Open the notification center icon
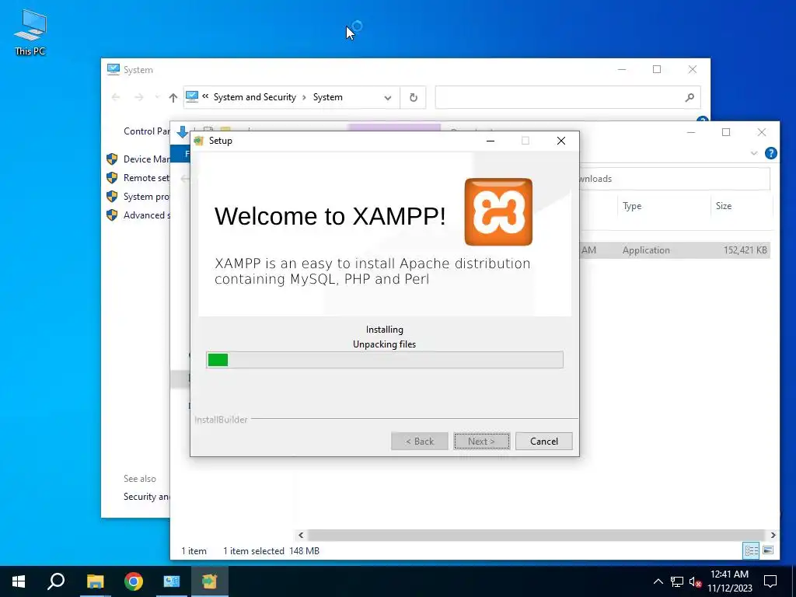Screen dimensions: 796x597 coord(770,581)
